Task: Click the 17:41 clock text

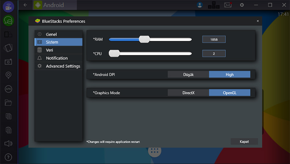Action: coord(283,14)
